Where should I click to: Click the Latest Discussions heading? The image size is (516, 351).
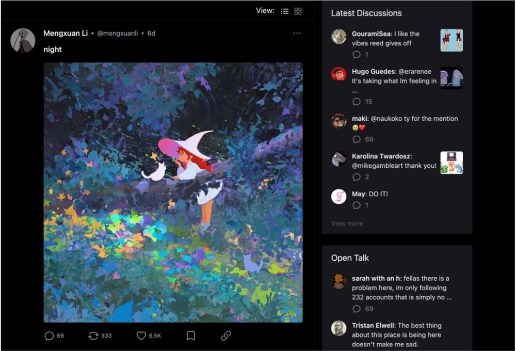point(366,13)
